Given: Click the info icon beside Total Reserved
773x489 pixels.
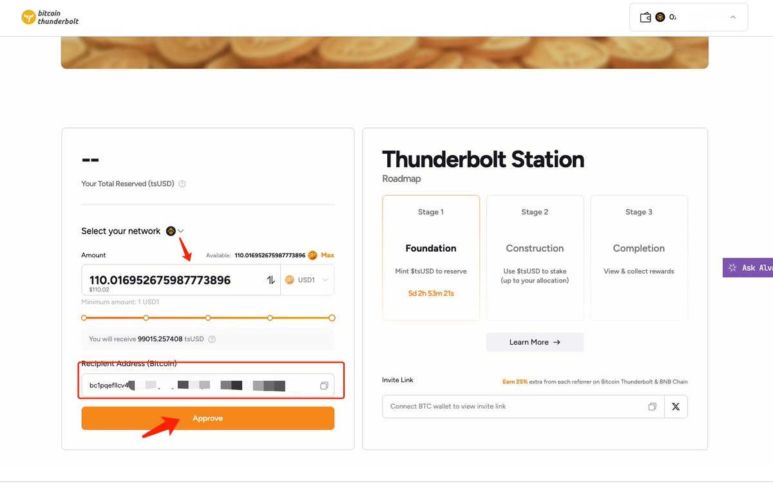Looking at the screenshot, I should pos(182,184).
